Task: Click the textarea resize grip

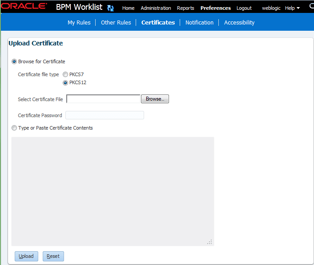Action: [209, 242]
